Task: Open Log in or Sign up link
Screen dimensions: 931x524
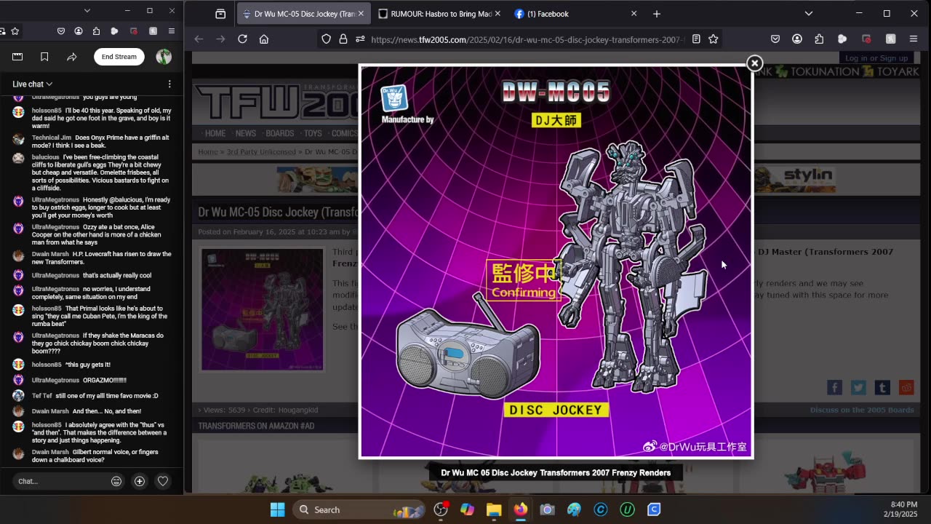Action: click(876, 58)
